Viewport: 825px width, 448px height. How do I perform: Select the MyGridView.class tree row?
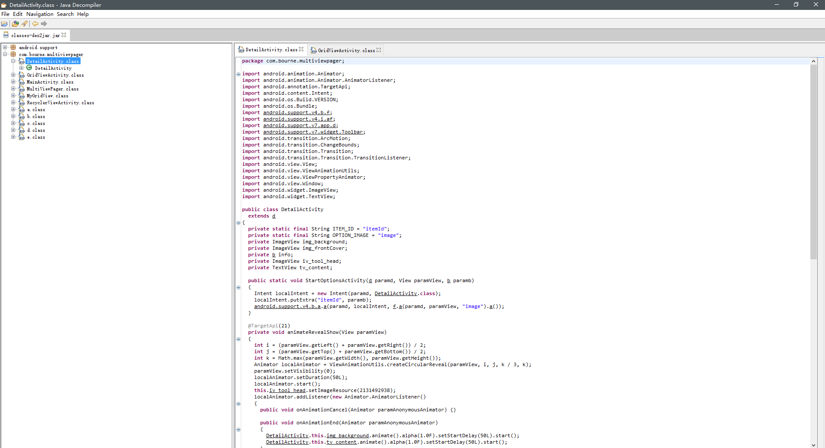[47, 96]
